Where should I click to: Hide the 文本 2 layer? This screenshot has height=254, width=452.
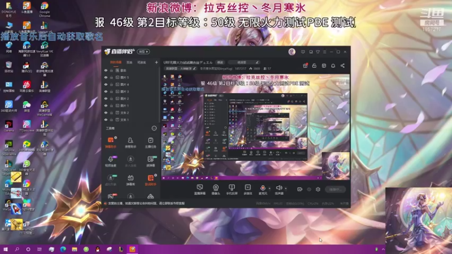pyautogui.click(x=106, y=112)
